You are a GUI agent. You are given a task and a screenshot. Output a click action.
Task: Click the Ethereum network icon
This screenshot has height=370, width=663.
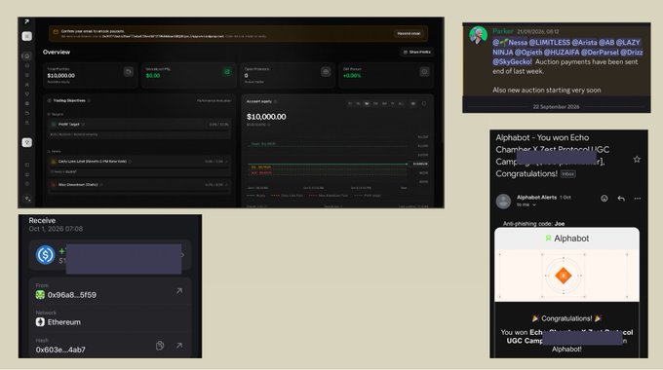(40, 322)
